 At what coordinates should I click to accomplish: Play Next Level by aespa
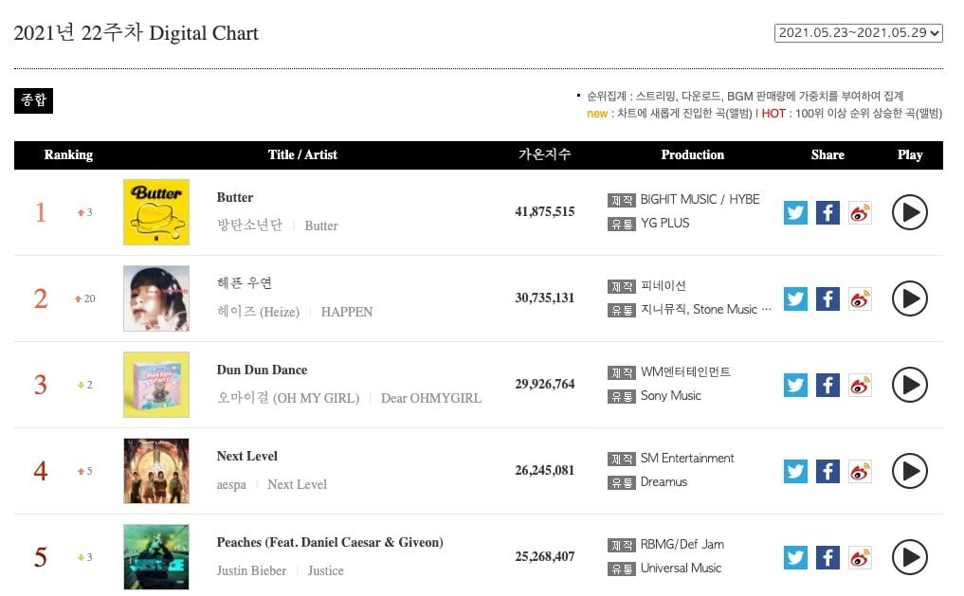point(909,471)
